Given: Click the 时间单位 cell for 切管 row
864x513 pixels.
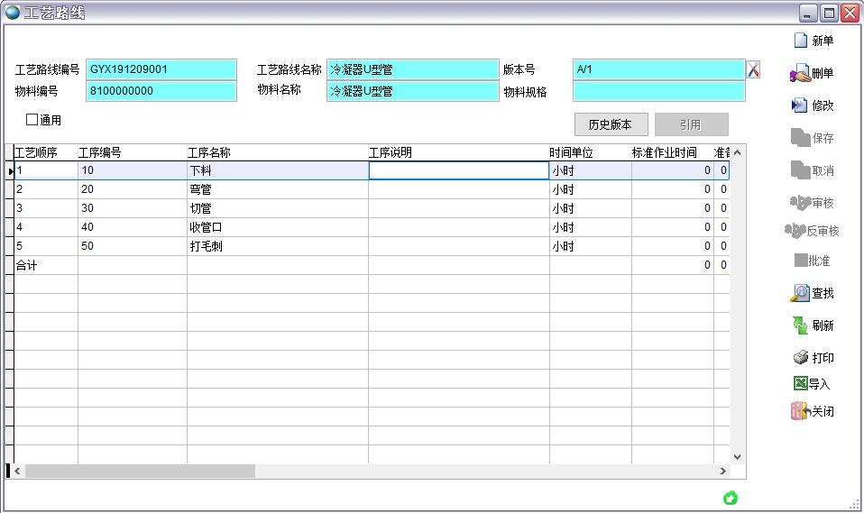Looking at the screenshot, I should [589, 208].
